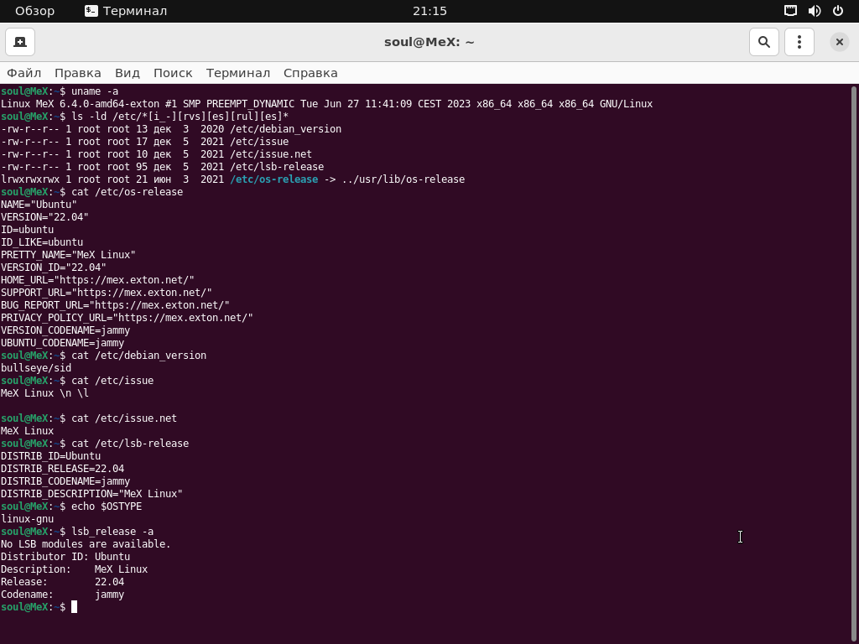
Task: Click the PRETTY_NAME="MeX Linux" line
Action: [x=68, y=255]
